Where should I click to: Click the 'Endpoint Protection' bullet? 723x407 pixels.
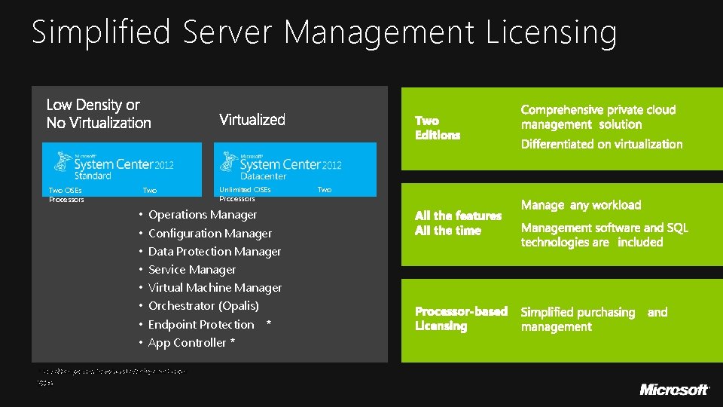pyautogui.click(x=201, y=324)
